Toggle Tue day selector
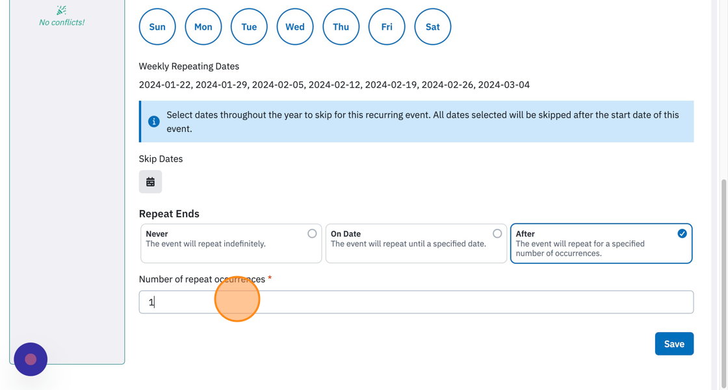Viewport: 728px width, 390px height. tap(250, 27)
